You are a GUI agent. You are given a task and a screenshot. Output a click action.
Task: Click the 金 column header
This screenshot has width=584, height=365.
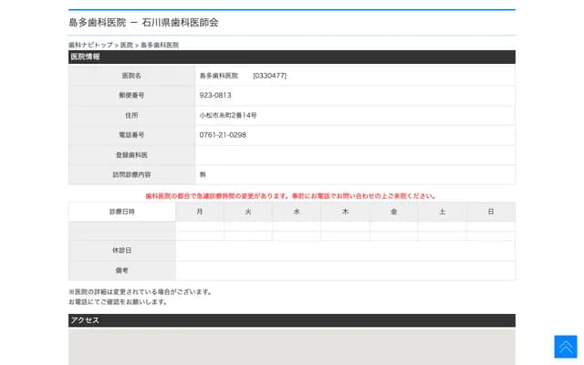pos(393,212)
